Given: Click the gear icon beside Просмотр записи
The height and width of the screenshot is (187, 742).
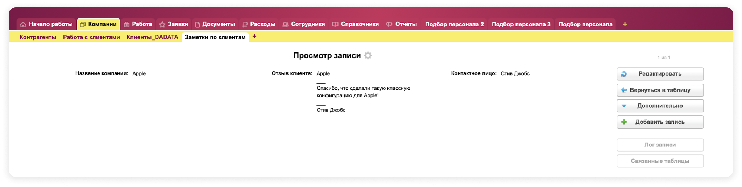Looking at the screenshot, I should click(368, 55).
